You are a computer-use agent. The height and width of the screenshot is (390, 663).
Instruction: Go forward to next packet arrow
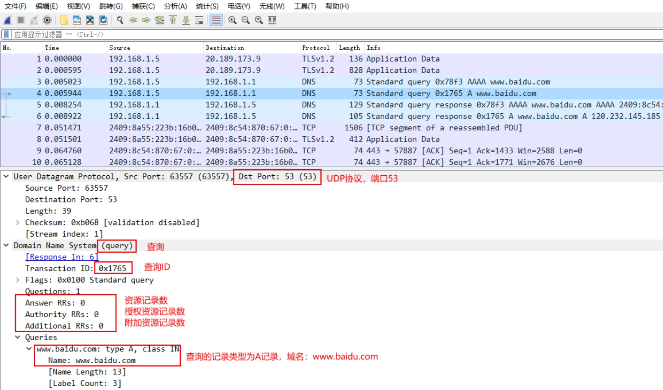click(x=146, y=20)
